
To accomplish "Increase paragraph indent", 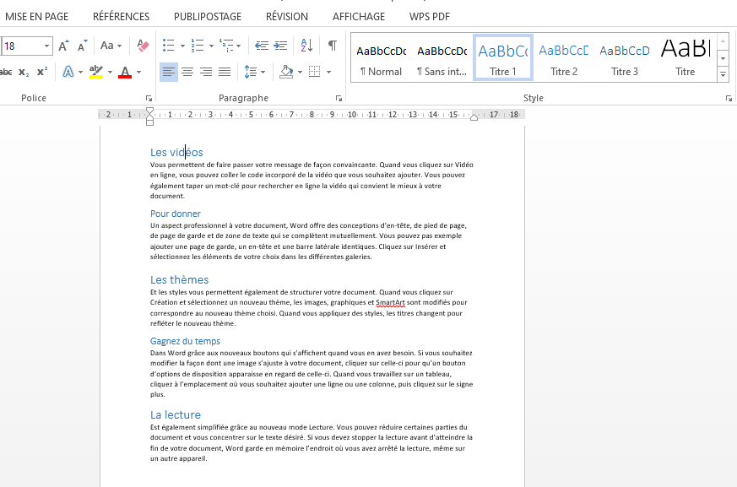I will point(280,46).
